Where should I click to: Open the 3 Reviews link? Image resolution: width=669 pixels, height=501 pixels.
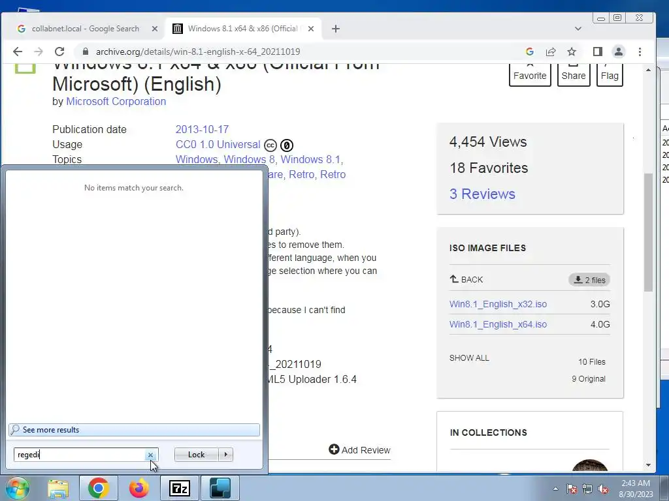click(482, 194)
